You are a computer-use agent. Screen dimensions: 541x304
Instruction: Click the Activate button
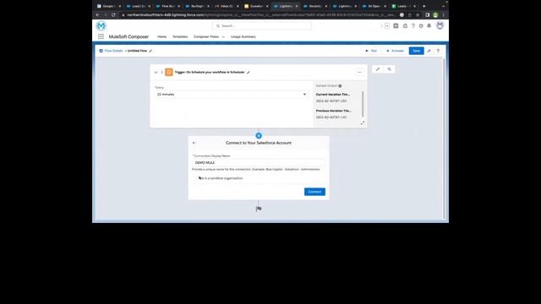[x=395, y=51]
